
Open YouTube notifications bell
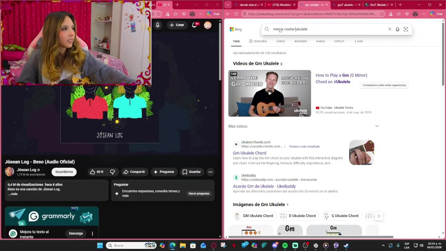pos(195,25)
